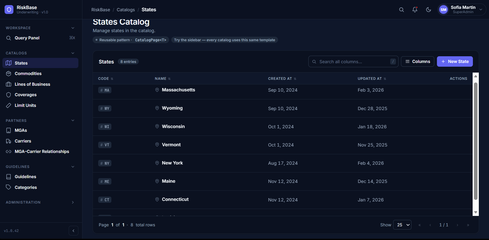Select the Carriers icon in sidebar

(9, 141)
